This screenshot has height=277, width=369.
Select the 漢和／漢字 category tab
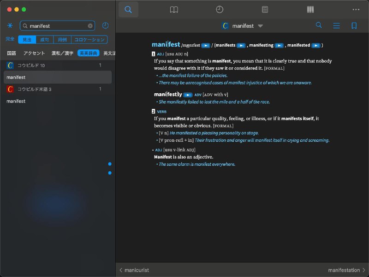pyautogui.click(x=62, y=53)
